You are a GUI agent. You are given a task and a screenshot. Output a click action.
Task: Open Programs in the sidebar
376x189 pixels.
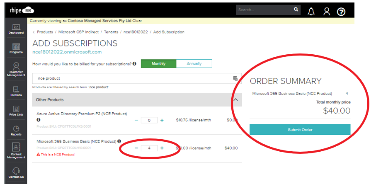coord(16,48)
